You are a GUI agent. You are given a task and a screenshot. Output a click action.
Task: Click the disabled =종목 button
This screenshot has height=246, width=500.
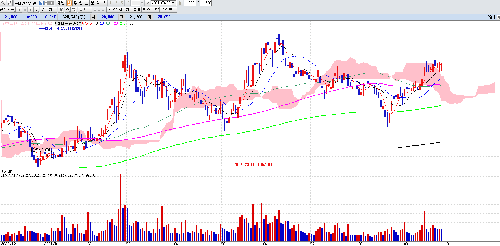(x=99, y=10)
